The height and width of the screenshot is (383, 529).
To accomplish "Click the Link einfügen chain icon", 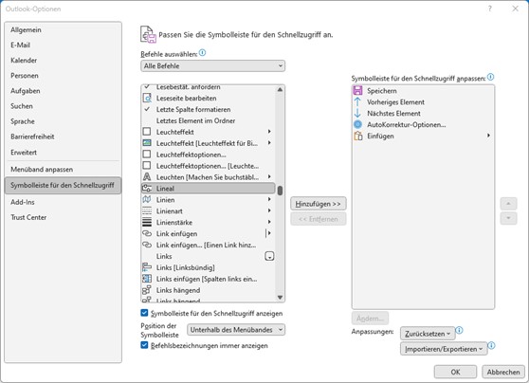I will tap(147, 233).
